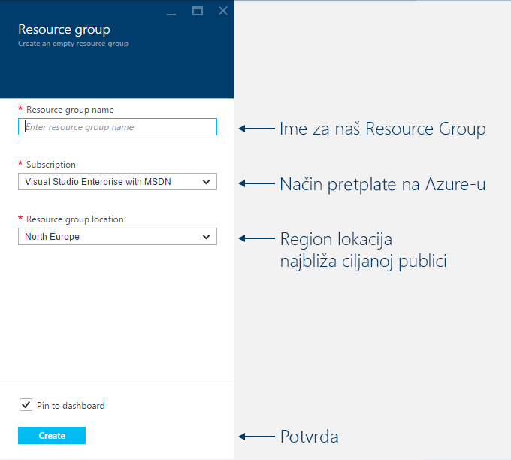Image resolution: width=511 pixels, height=460 pixels.
Task: Click the arrow pointing at the name field
Action: coord(257,129)
